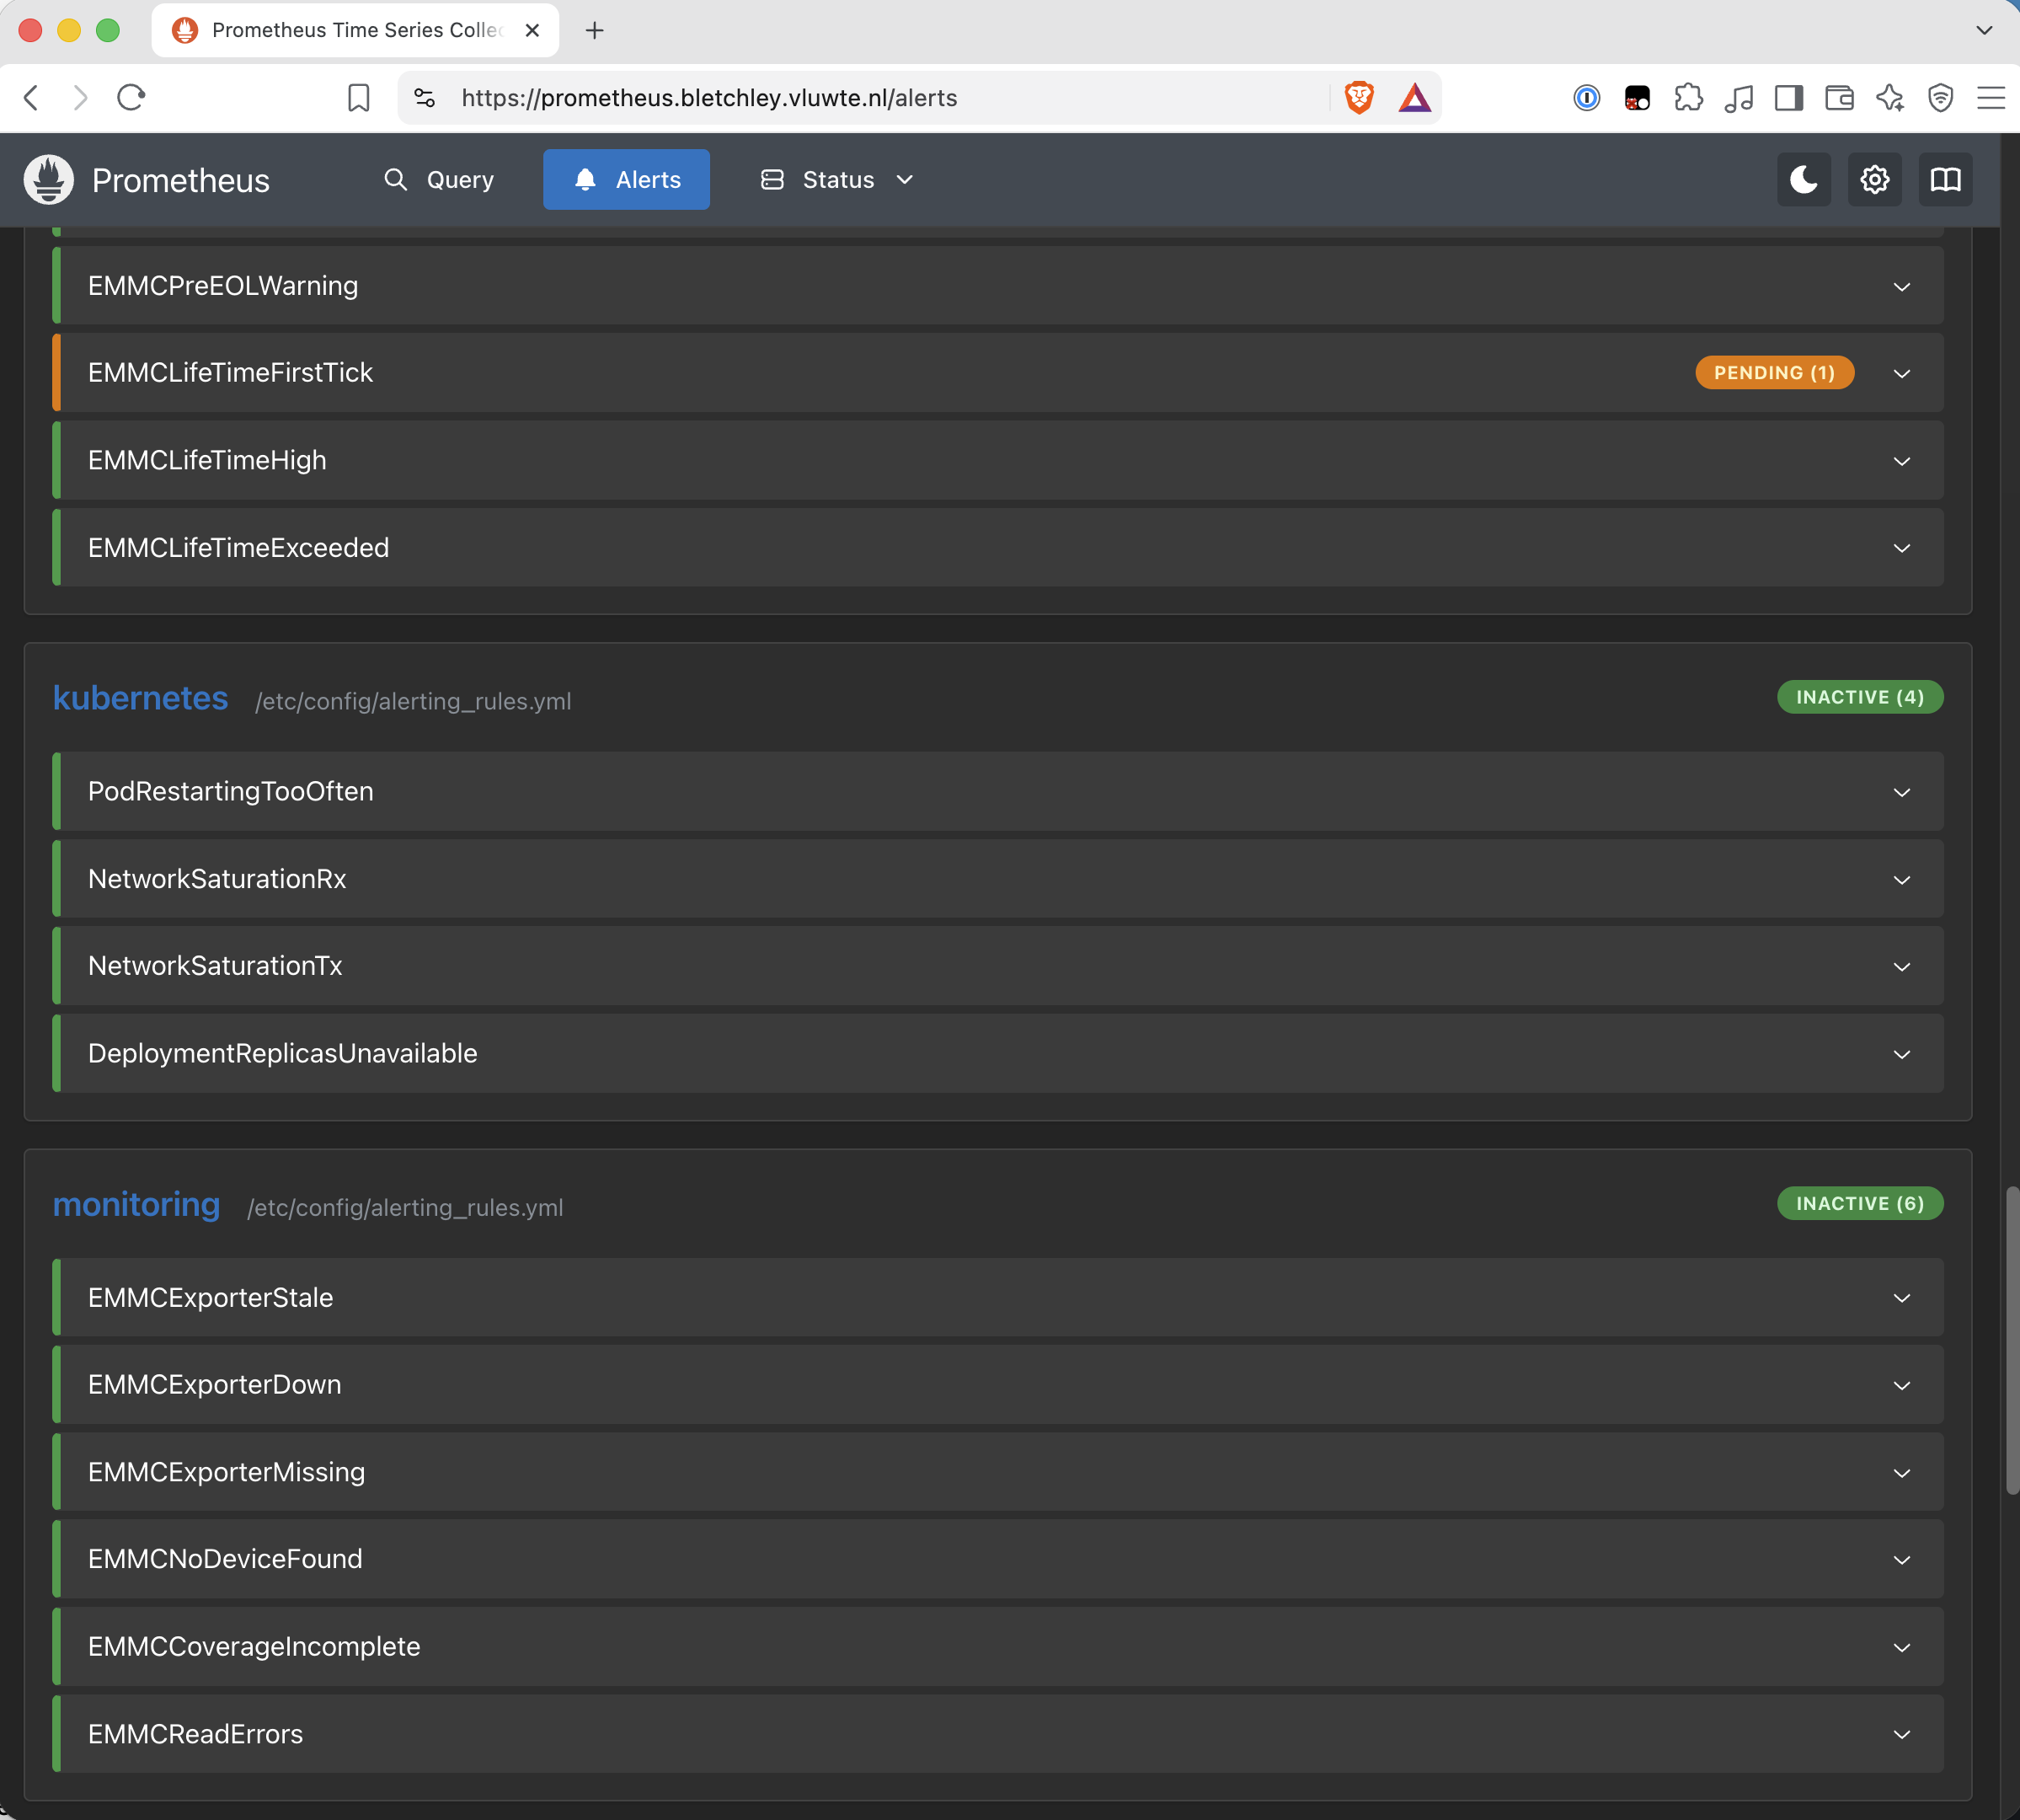The height and width of the screenshot is (1820, 2020).
Task: Click the browser forward arrow
Action: pos(81,98)
